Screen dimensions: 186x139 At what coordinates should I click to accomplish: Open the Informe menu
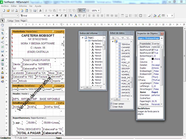tap(23, 6)
